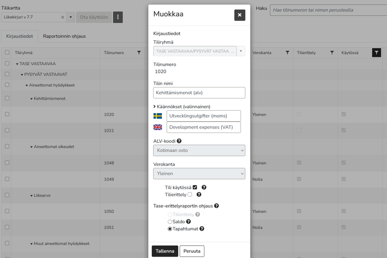Viewport: 387px width, 258px height.
Task: Uncheck the Tili käytössä checkbox
Action: pyautogui.click(x=195, y=188)
